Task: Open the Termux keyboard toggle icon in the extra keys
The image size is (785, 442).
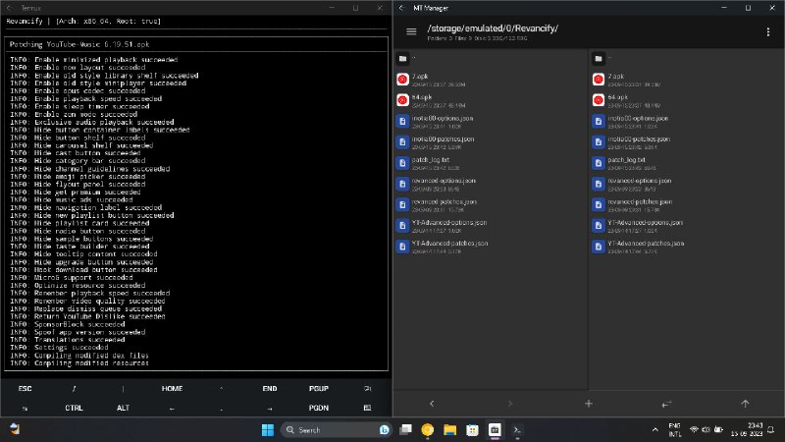Action: click(367, 408)
